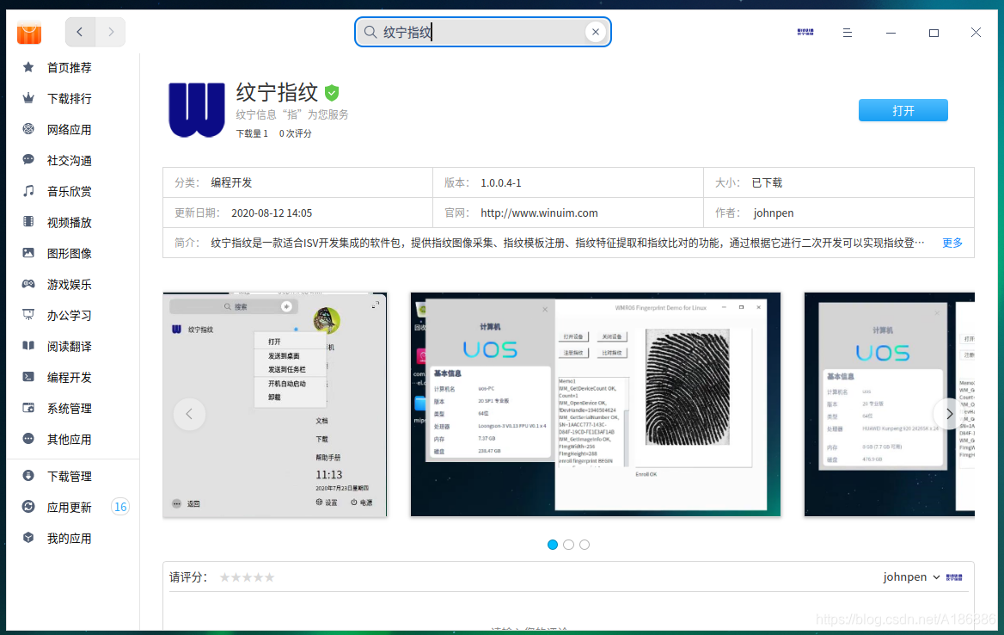
Task: Click the search magnifier icon
Action: point(370,32)
